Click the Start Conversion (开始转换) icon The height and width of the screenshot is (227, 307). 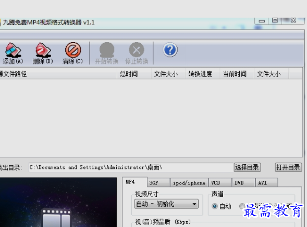pos(107,50)
